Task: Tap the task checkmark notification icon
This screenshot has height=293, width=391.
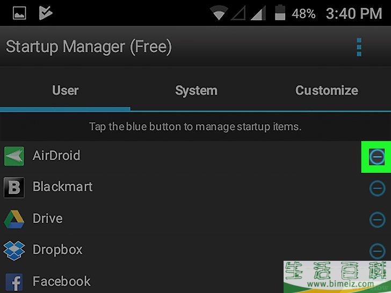Action: click(x=46, y=13)
